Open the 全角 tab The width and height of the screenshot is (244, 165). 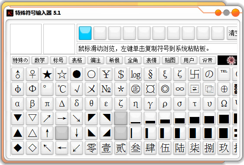tap(133, 60)
